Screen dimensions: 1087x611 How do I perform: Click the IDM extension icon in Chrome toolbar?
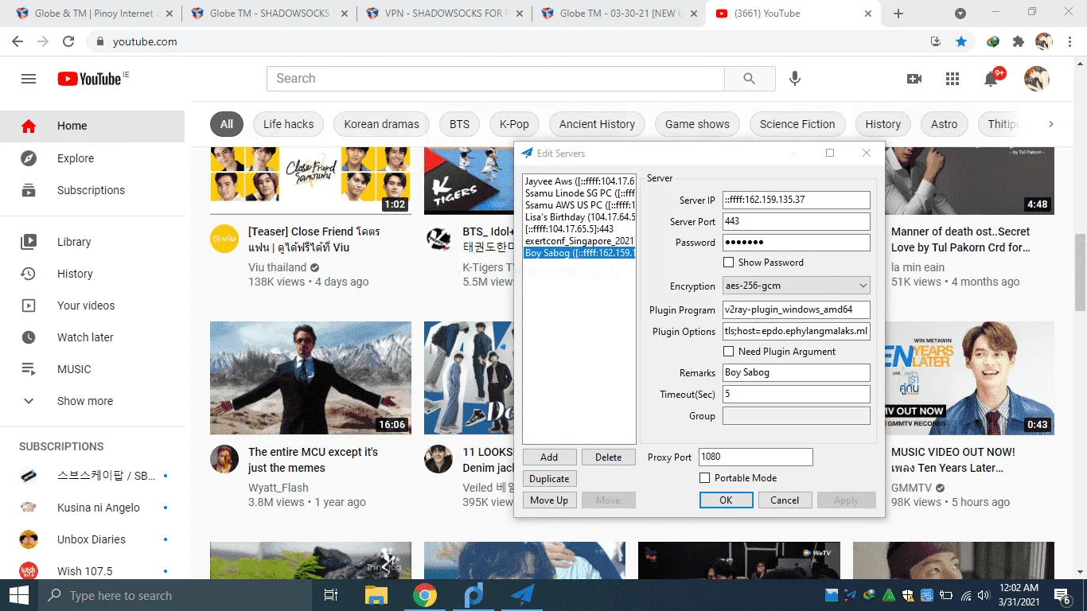pos(993,41)
